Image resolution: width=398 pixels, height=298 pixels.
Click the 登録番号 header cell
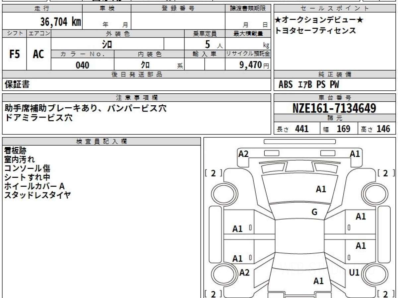point(178,9)
